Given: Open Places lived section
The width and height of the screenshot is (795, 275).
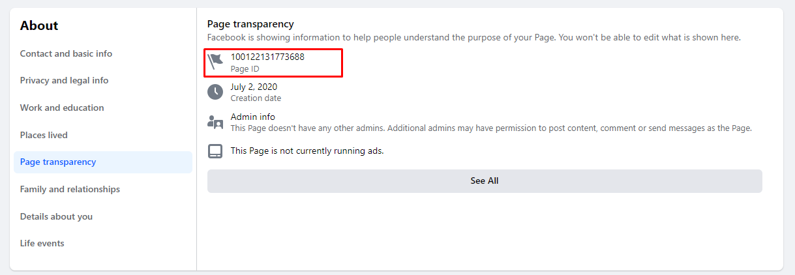Looking at the screenshot, I should pos(44,135).
